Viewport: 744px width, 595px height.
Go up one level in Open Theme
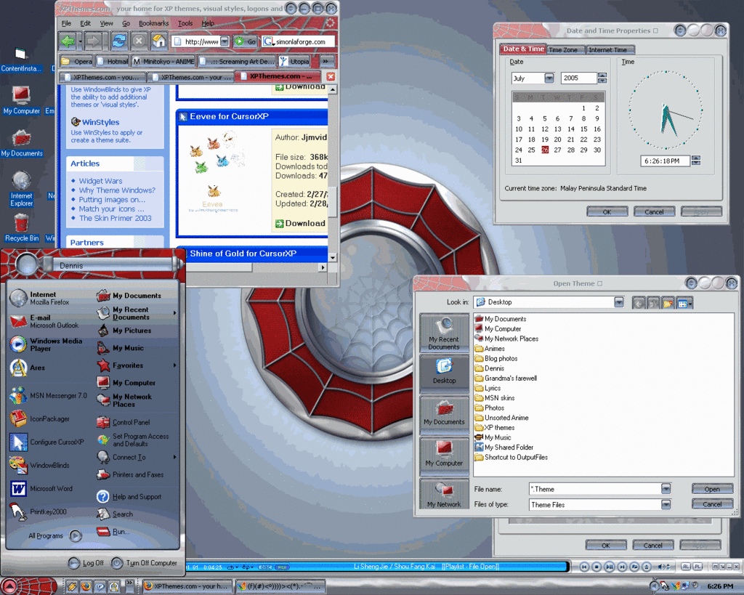[x=653, y=303]
